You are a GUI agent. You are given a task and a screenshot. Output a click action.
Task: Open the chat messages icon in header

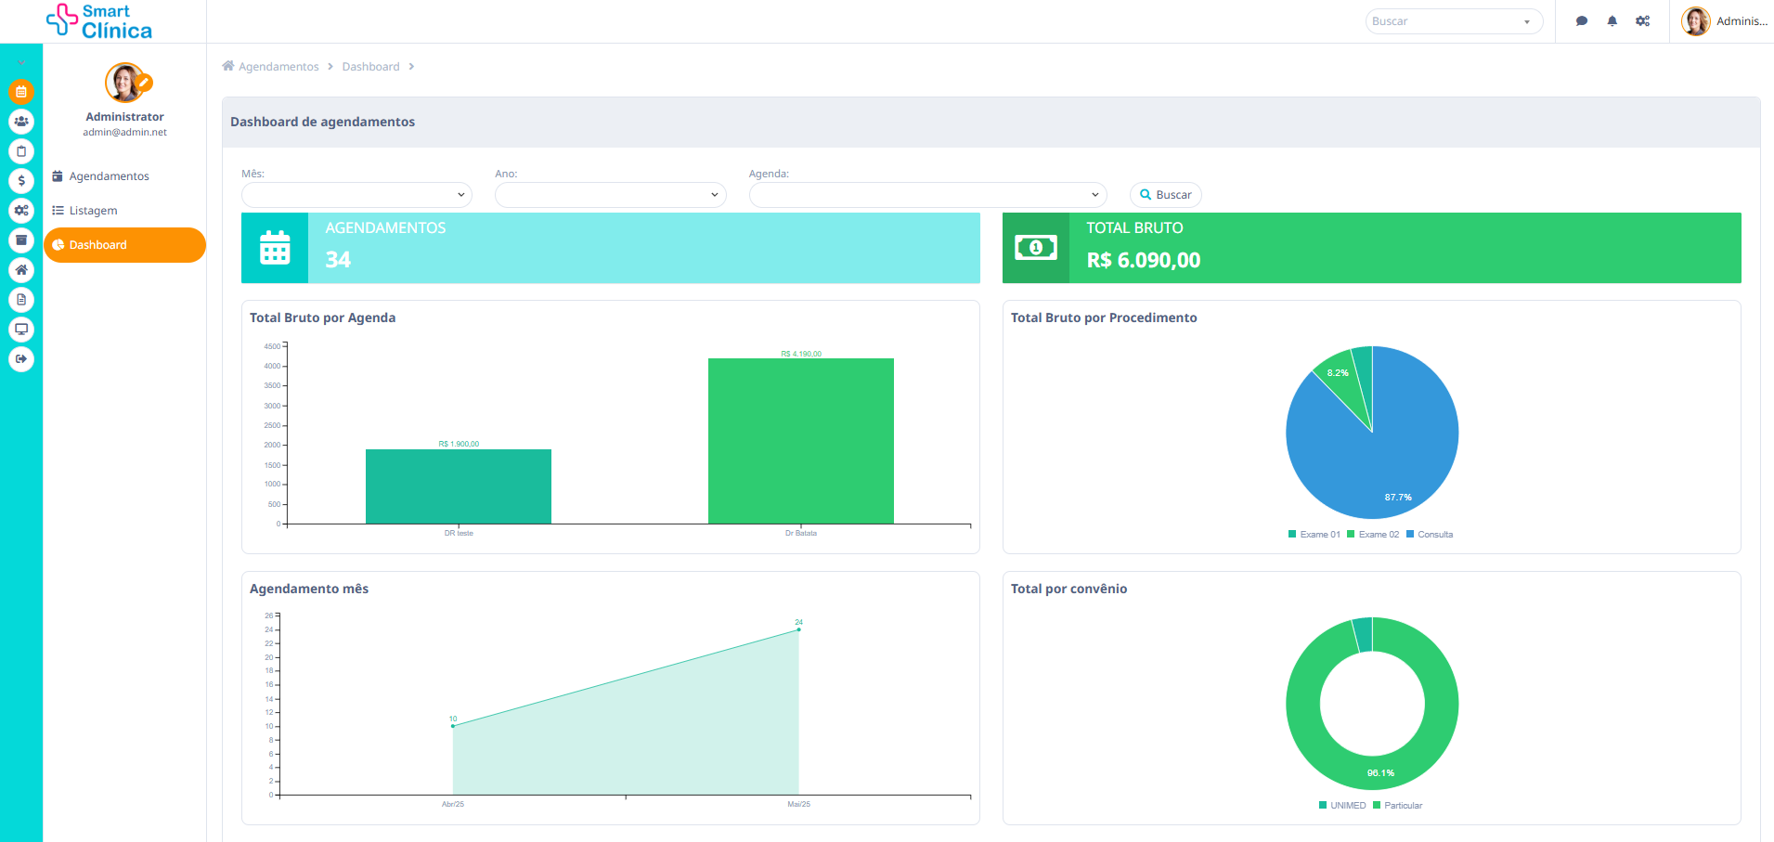click(x=1582, y=20)
